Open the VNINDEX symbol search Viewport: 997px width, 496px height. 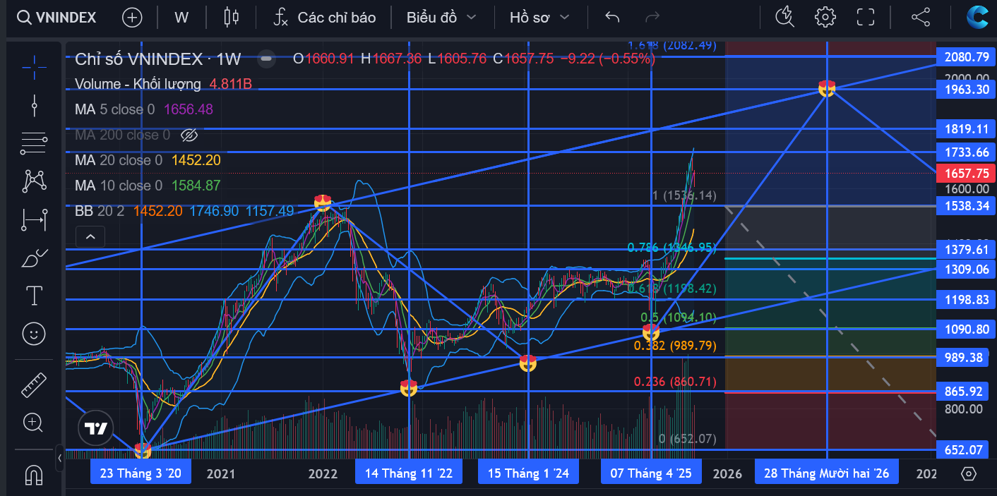pyautogui.click(x=56, y=18)
